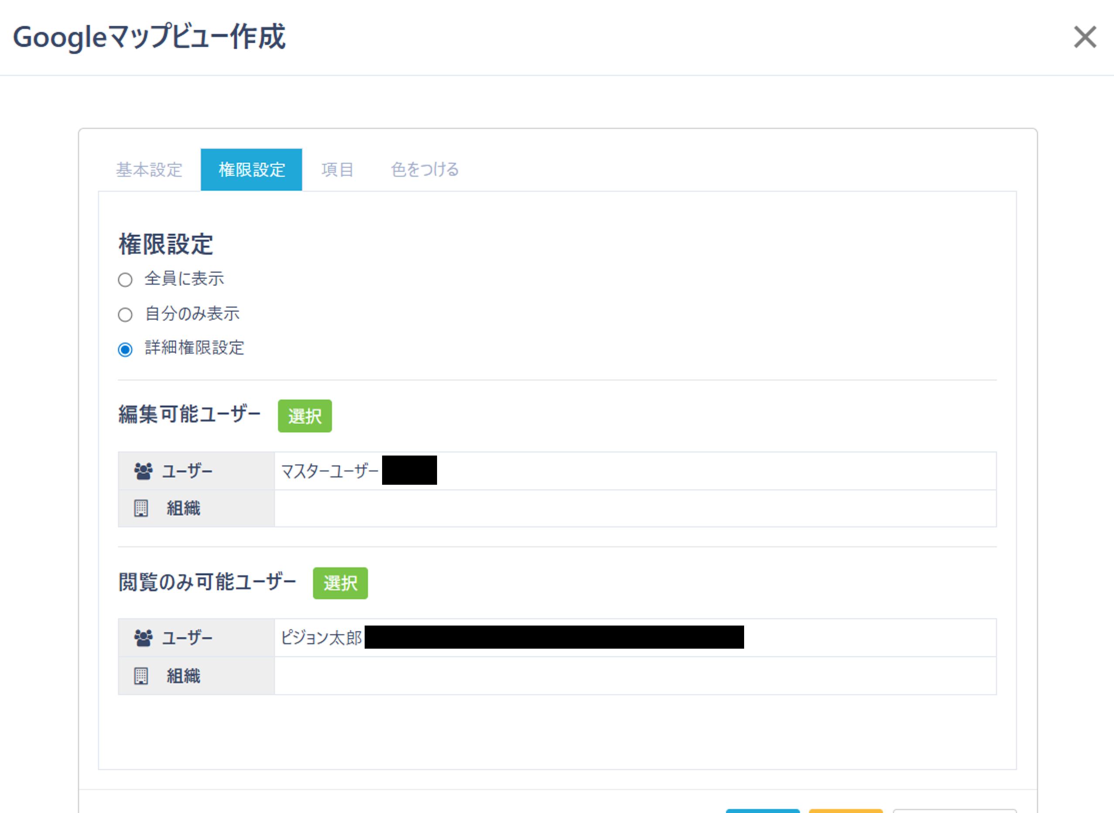Select the 自分のみ表示 radio button
The image size is (1114, 813).
[x=125, y=314]
